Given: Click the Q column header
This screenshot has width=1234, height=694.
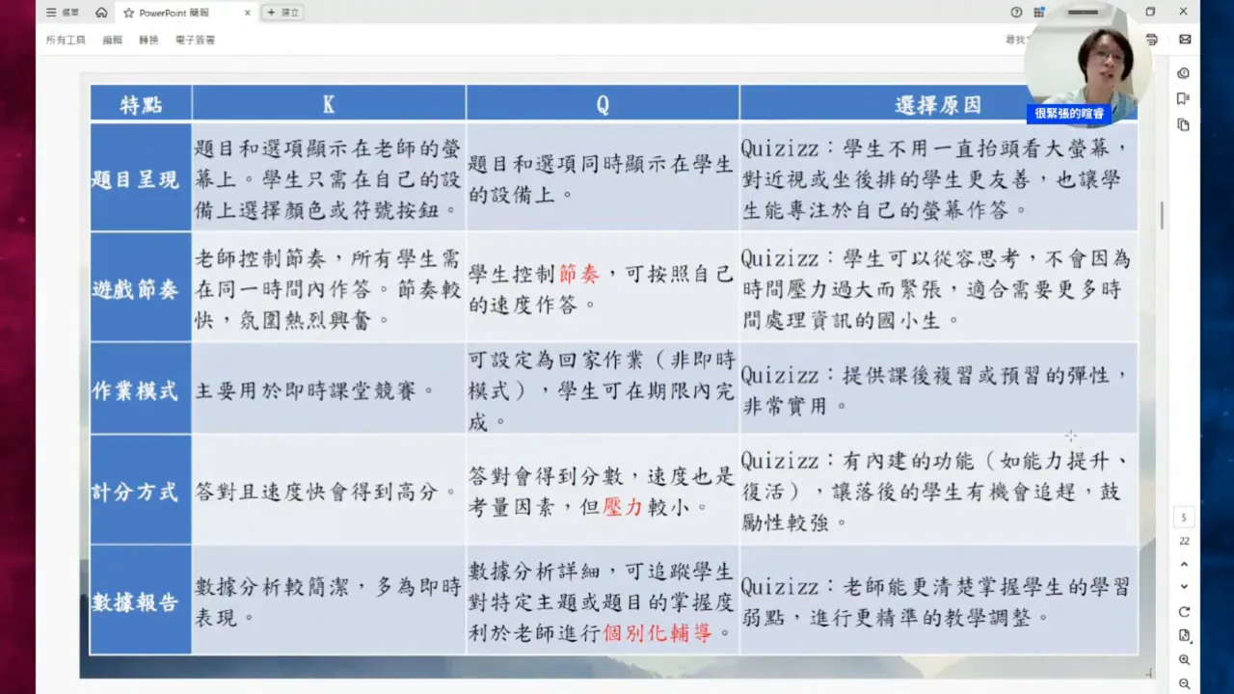Looking at the screenshot, I should point(603,104).
